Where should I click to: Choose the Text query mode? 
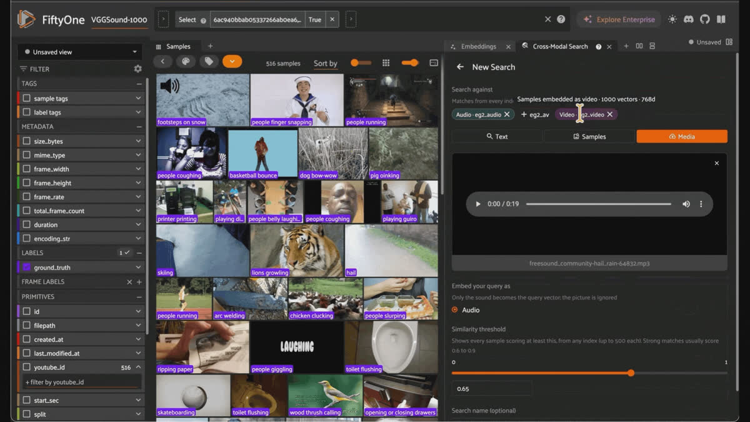497,136
